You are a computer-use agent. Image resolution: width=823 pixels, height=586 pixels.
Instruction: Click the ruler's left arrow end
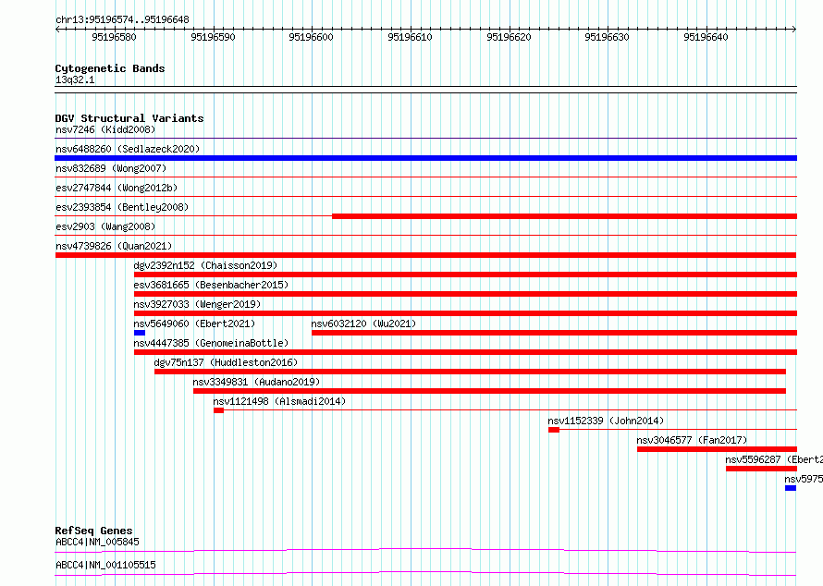click(57, 30)
